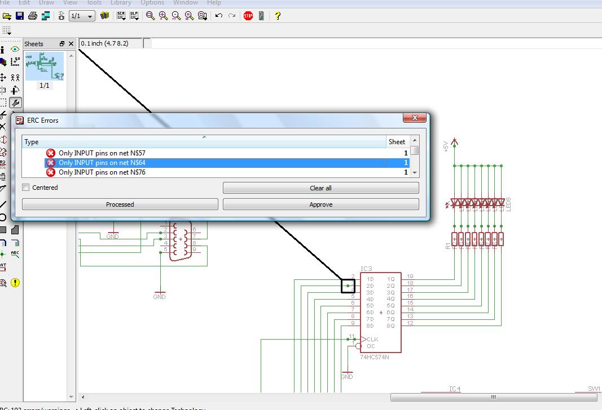The width and height of the screenshot is (602, 410).
Task: Select the sheet 1/1 thumbnail
Action: click(44, 66)
